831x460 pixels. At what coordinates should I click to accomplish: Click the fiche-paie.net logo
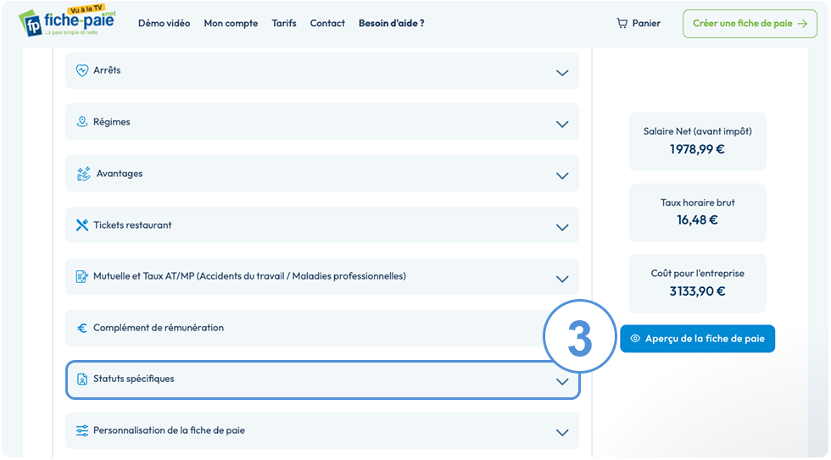tap(67, 22)
